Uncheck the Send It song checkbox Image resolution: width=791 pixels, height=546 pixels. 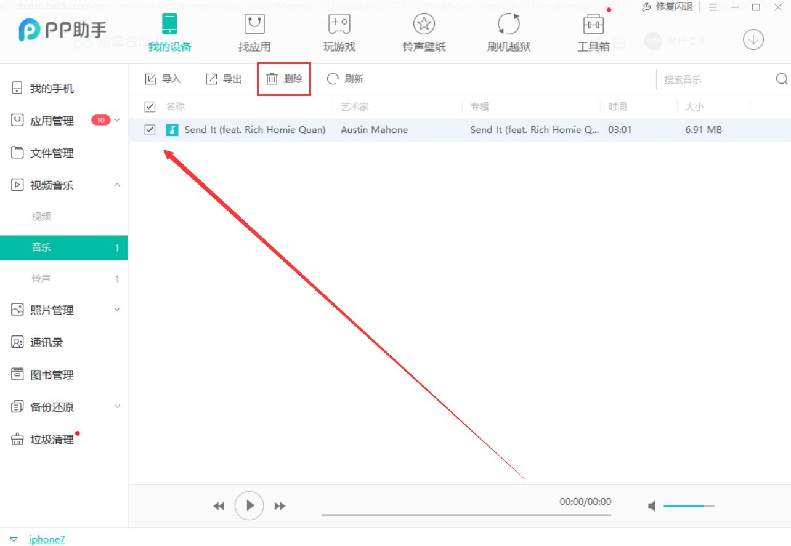pos(150,130)
